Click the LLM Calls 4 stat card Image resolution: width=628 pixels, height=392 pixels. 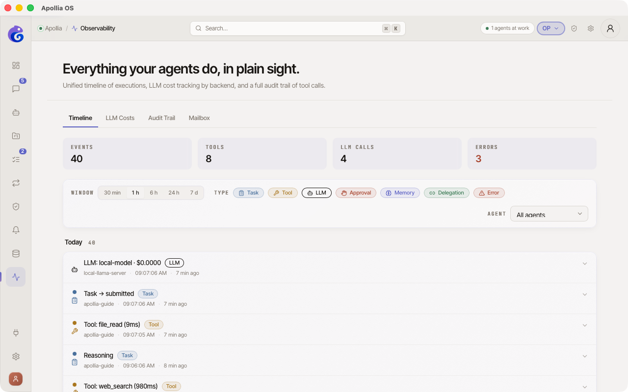397,154
